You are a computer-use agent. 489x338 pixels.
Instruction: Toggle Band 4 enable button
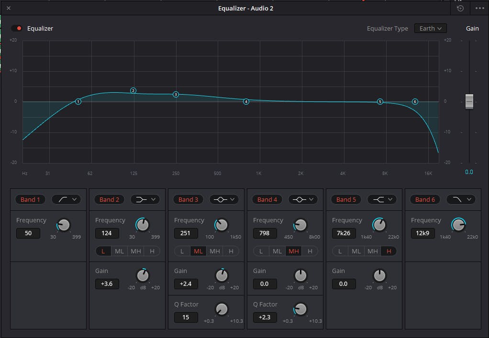[267, 199]
